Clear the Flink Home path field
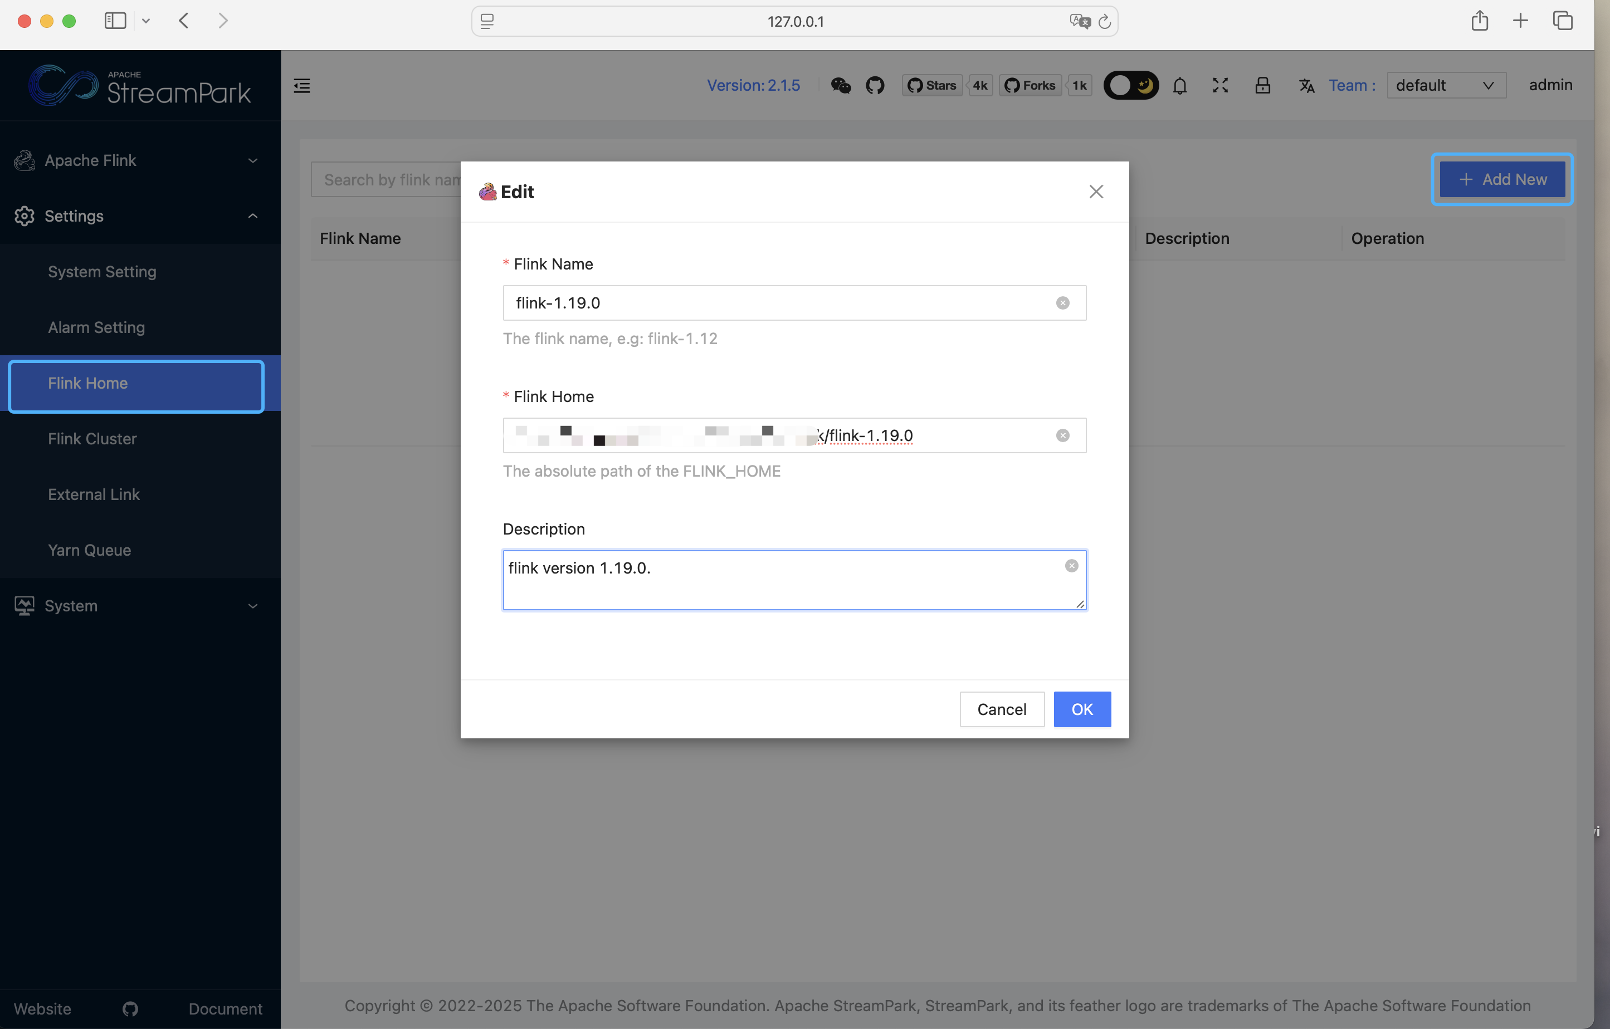The height and width of the screenshot is (1029, 1610). point(1062,435)
